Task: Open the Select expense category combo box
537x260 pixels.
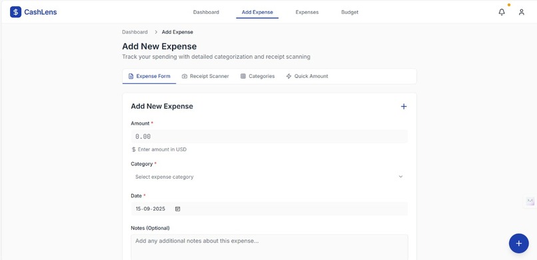Action: point(269,177)
